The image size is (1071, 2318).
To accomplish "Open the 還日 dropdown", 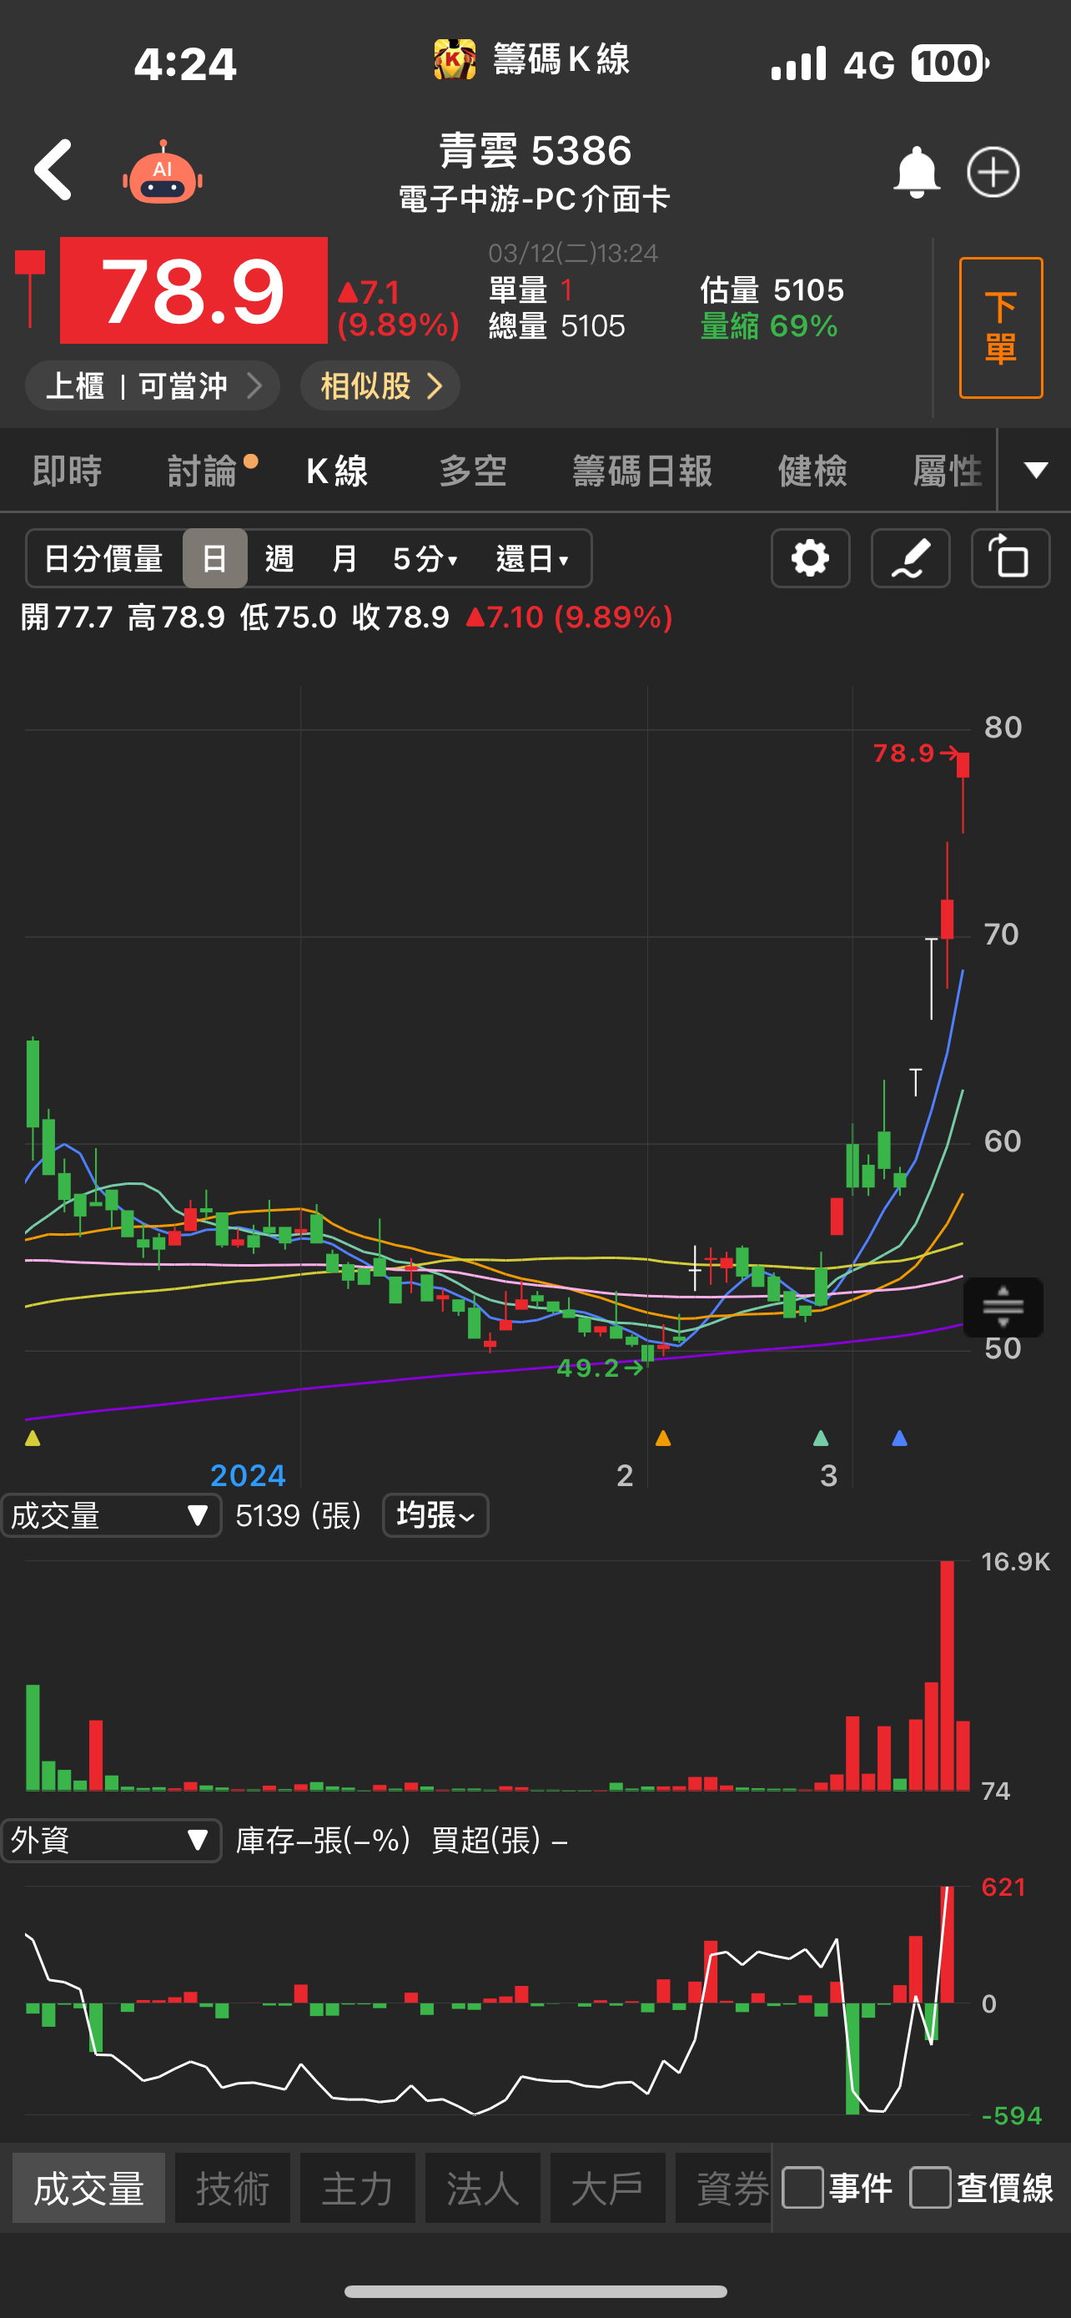I will point(532,559).
